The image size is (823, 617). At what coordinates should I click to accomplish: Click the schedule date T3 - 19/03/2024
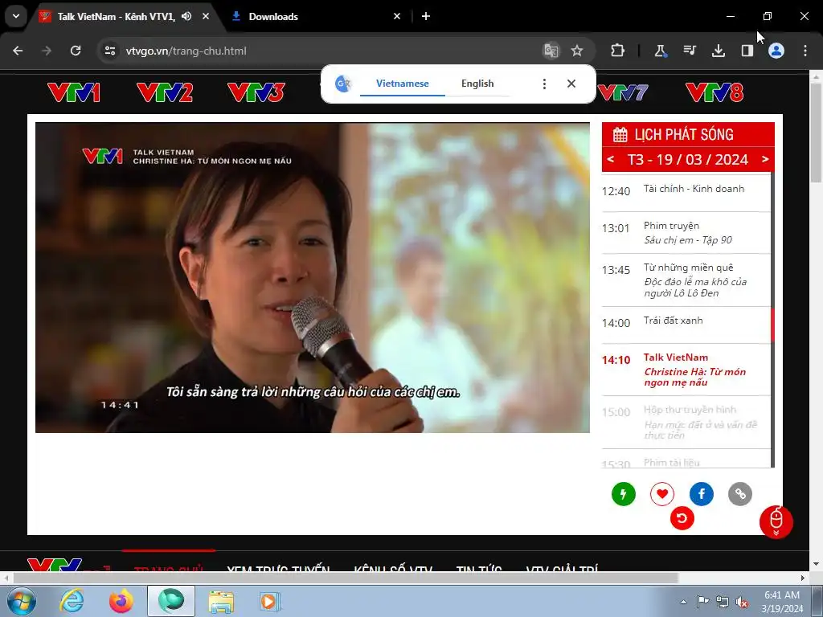pyautogui.click(x=688, y=159)
